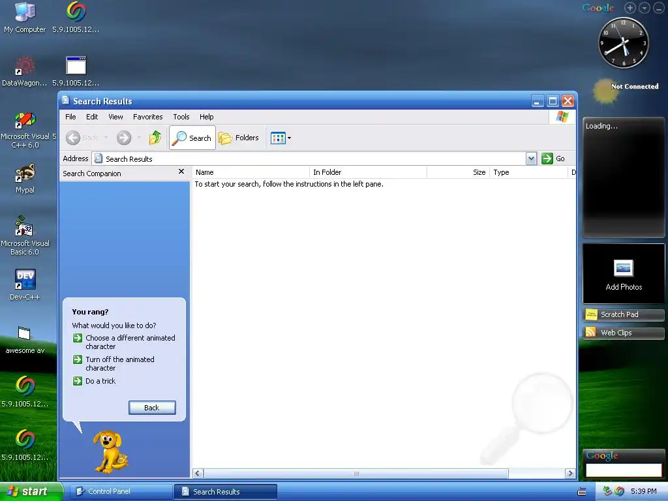This screenshot has width=668, height=501.
Task: Click the Google search box in sidebar
Action: pyautogui.click(x=624, y=470)
